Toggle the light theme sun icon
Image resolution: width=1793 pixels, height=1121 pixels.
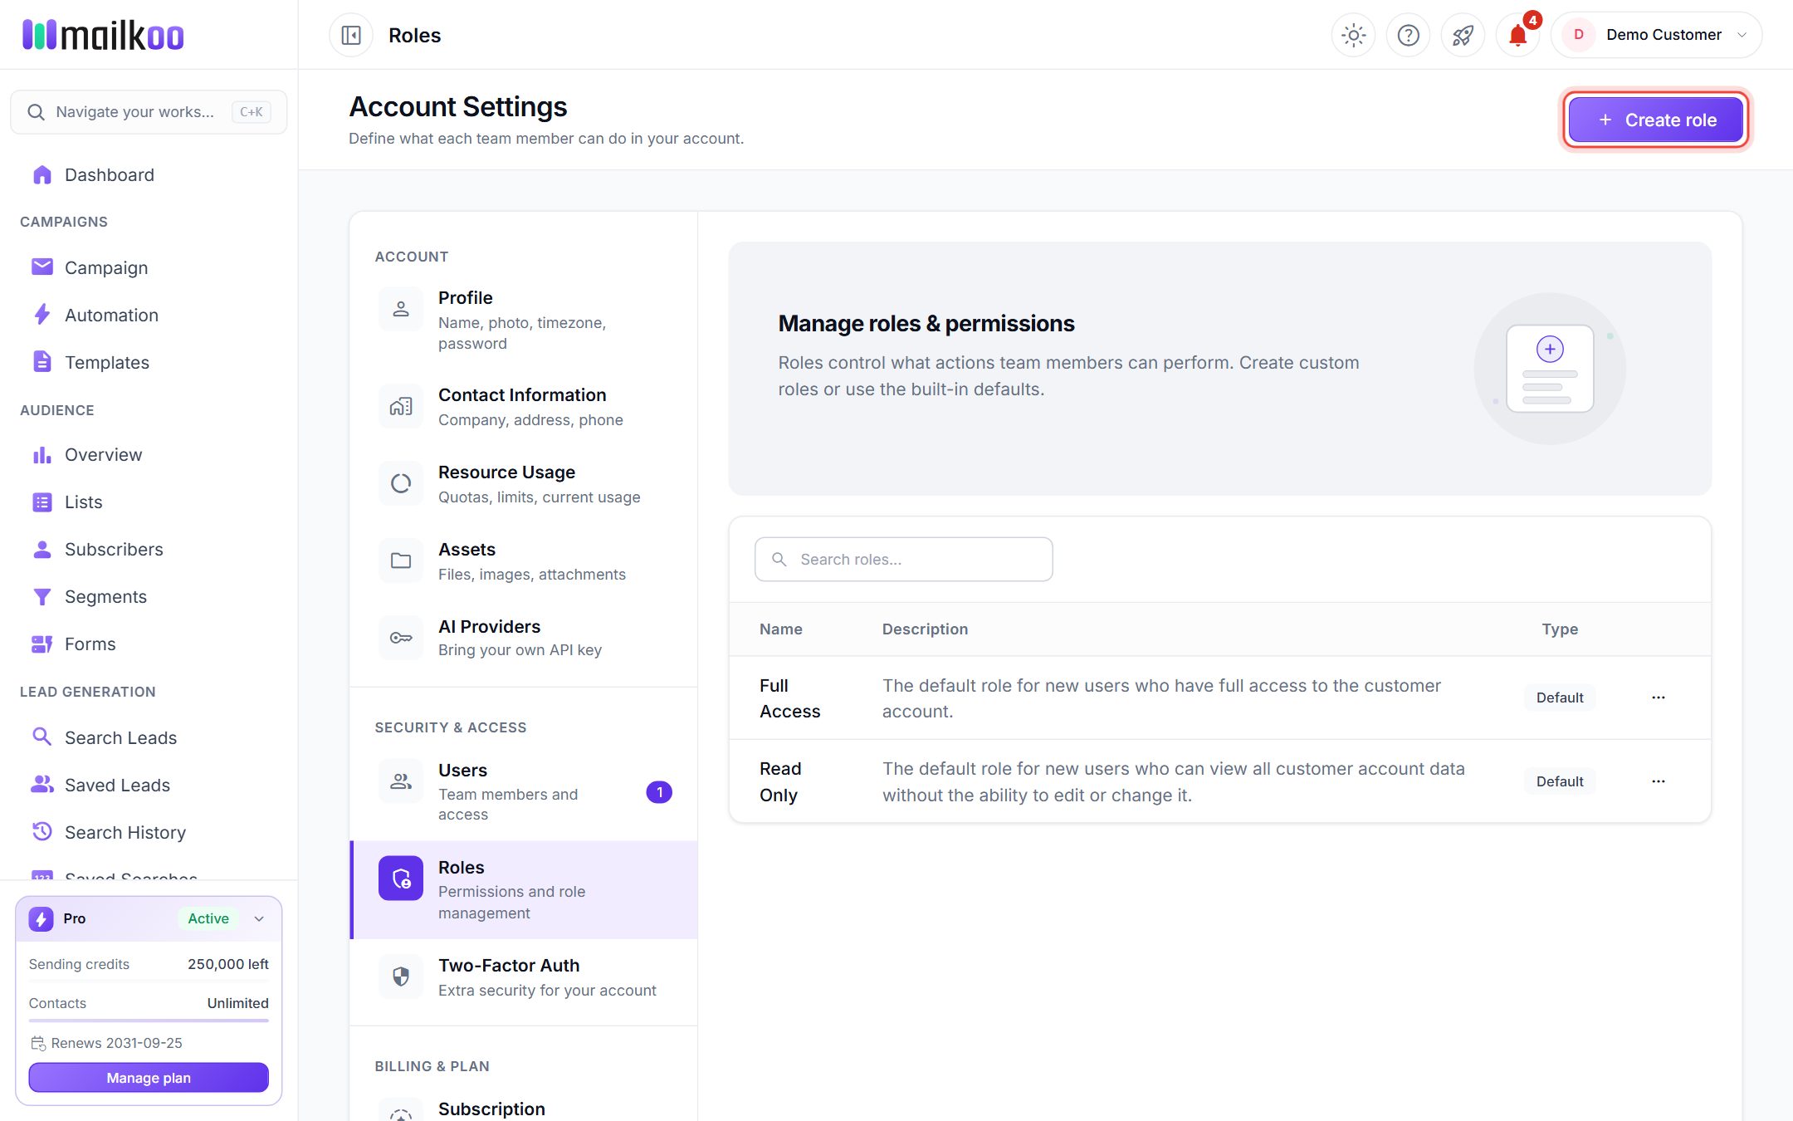(x=1354, y=35)
